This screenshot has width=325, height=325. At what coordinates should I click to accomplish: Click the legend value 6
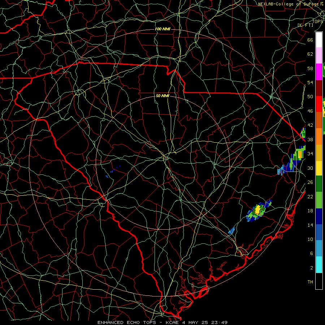(x=311, y=253)
